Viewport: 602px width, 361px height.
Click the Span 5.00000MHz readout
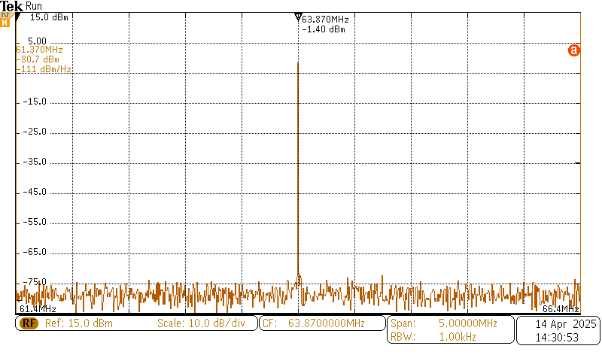444,323
